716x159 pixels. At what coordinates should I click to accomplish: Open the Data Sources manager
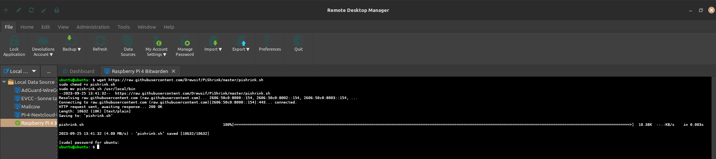click(x=128, y=41)
